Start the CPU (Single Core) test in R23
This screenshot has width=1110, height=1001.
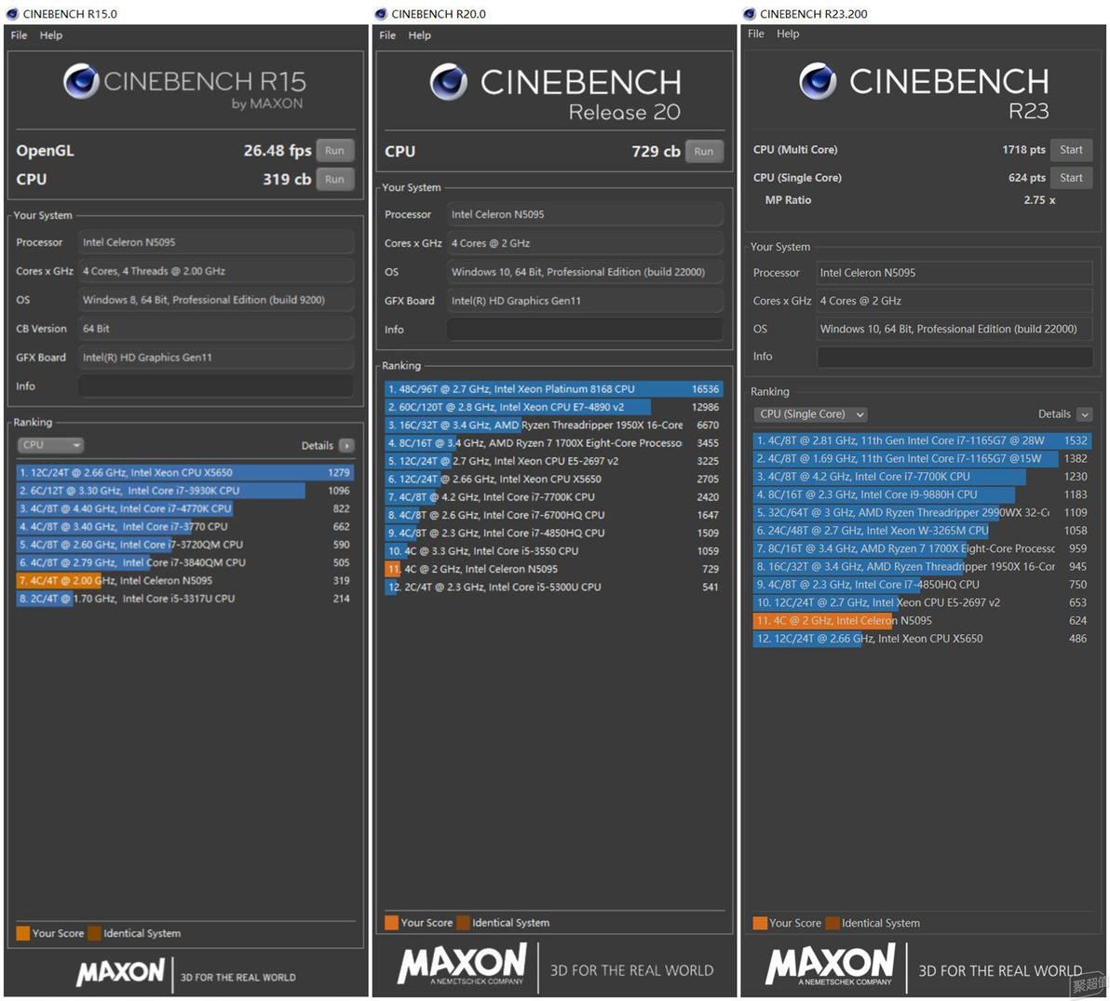[x=1071, y=178]
